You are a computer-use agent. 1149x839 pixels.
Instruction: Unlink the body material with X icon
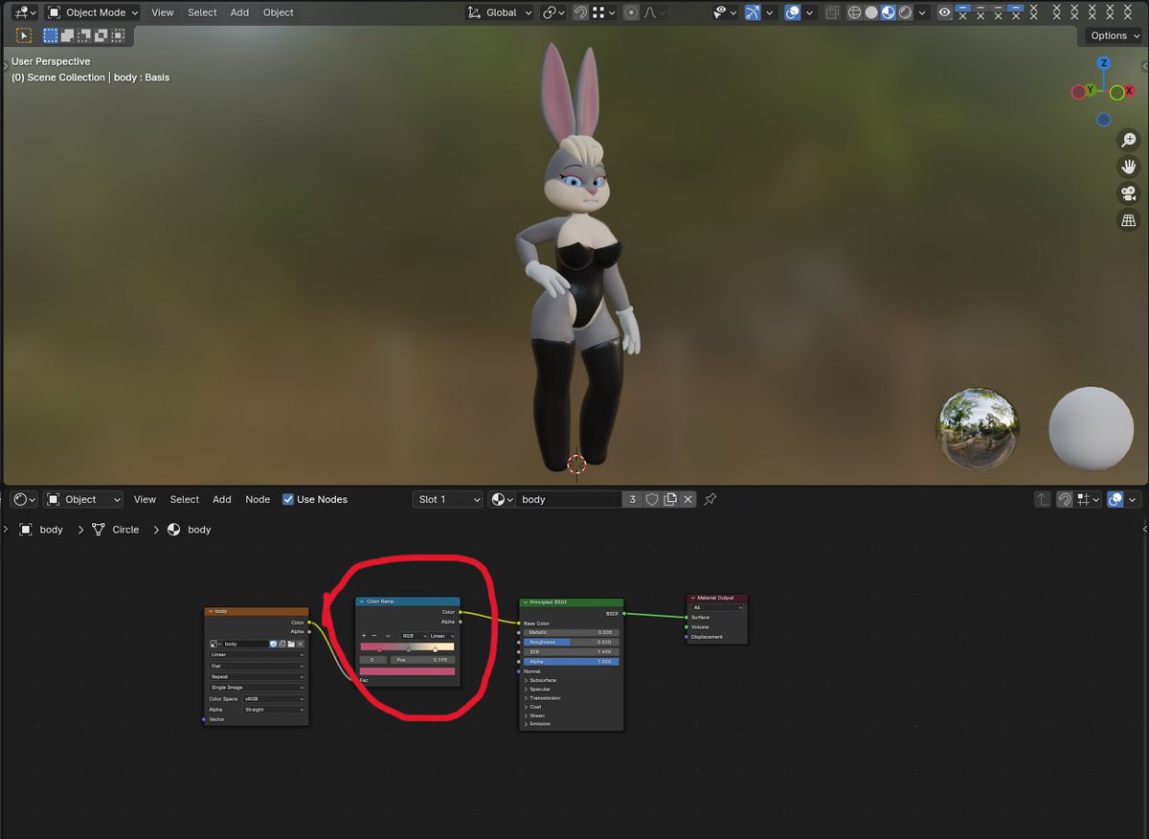tap(687, 499)
